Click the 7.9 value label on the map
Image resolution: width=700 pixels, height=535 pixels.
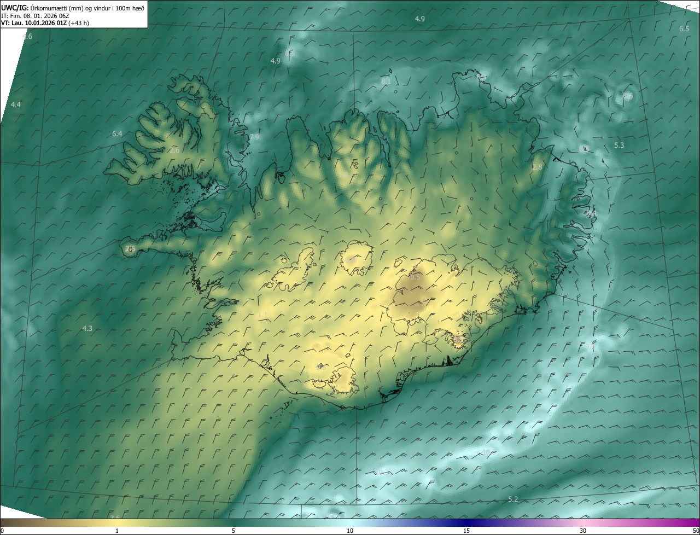coord(254,137)
